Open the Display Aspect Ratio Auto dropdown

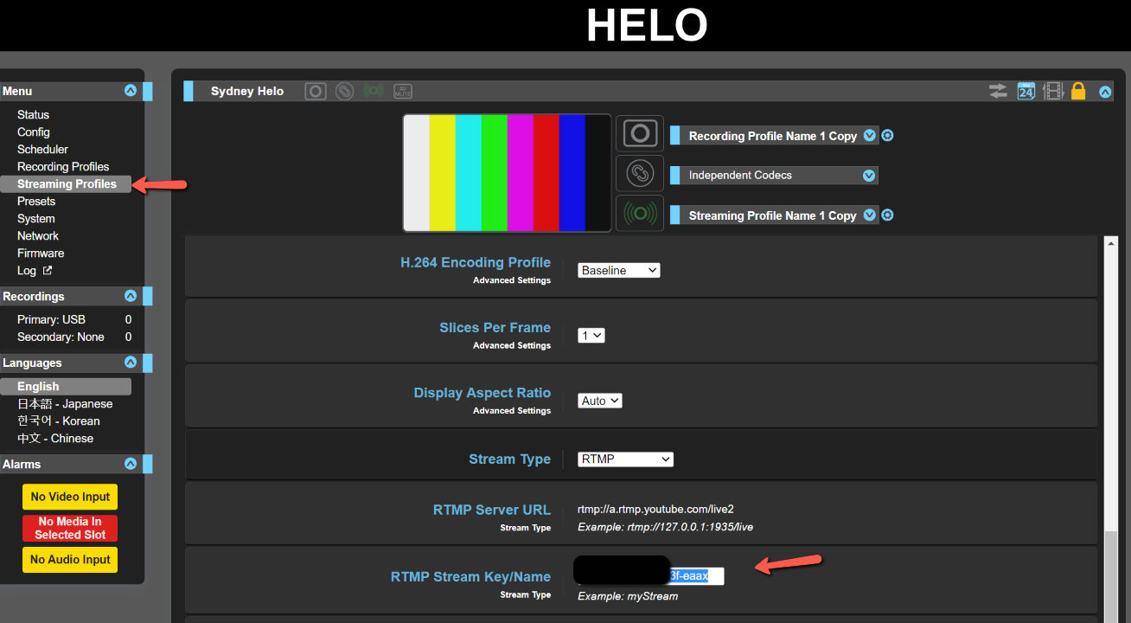click(x=600, y=401)
